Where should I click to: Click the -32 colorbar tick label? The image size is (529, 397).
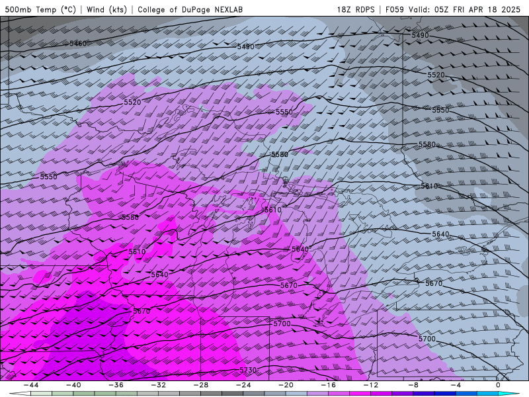pyautogui.click(x=158, y=385)
